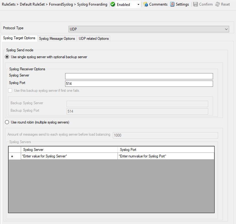236x224 pixels.
Task: Click Syslog Port column header in table
Action: (x=166, y=150)
